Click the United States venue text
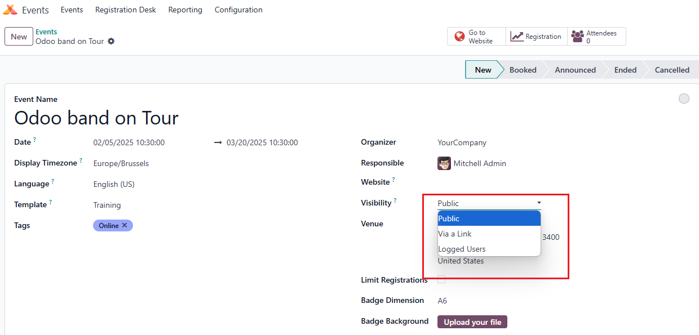The image size is (699, 335). point(461,261)
